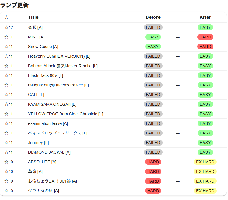
Task: Click FAILED badge in Flash Back 90's row
Action: coord(153,75)
